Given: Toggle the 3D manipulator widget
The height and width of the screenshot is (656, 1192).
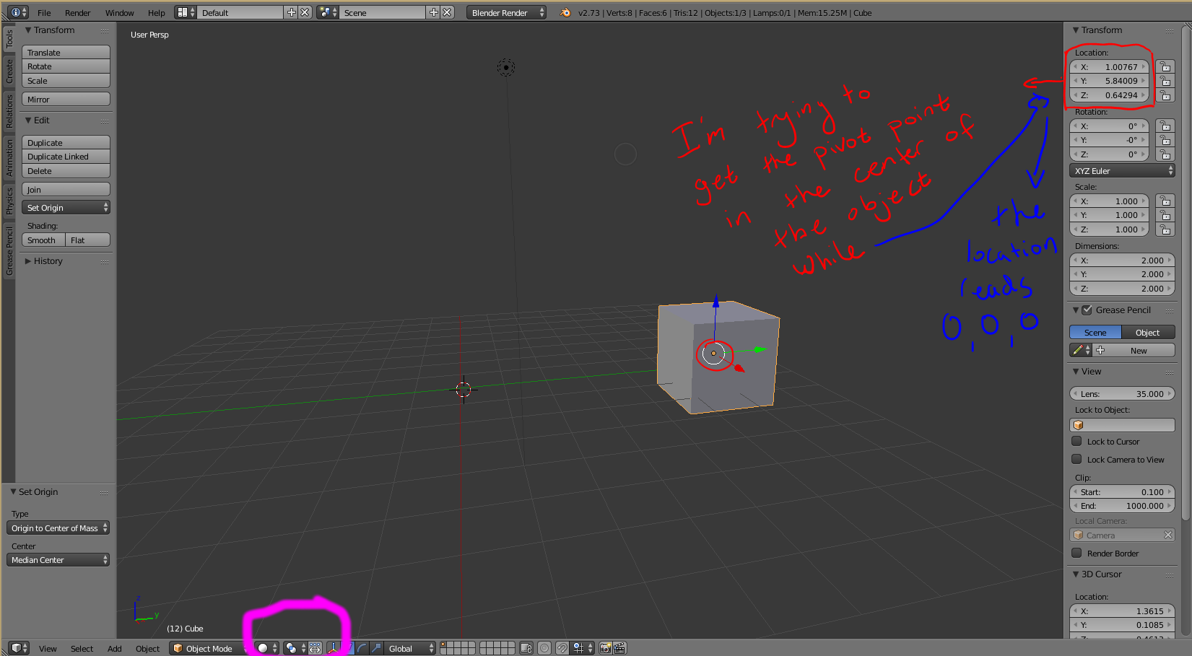Looking at the screenshot, I should (x=333, y=648).
